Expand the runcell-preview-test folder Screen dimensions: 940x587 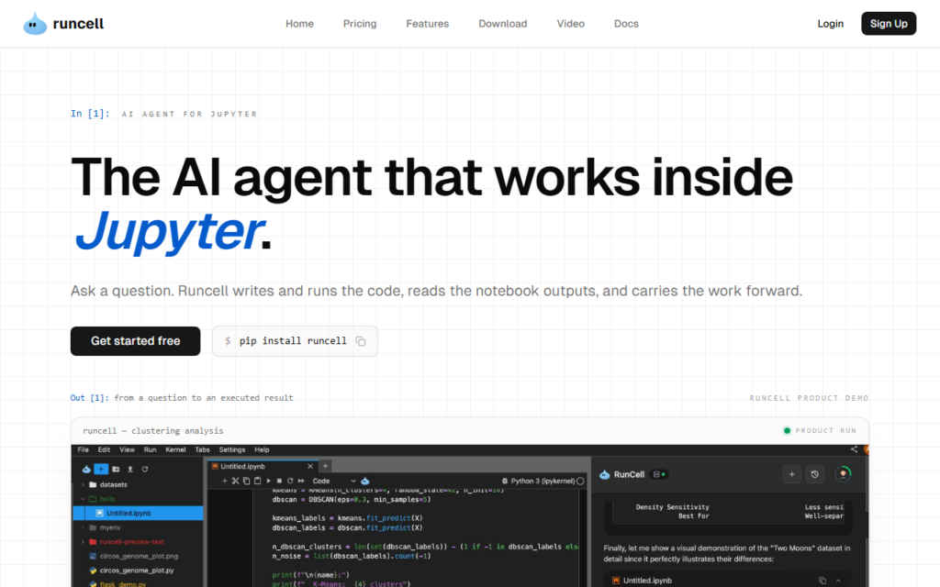coord(83,542)
